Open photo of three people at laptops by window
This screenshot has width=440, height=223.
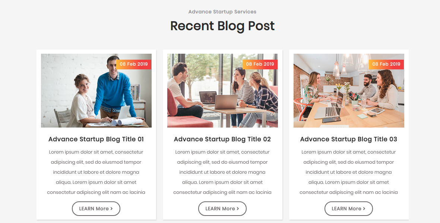coord(222,91)
